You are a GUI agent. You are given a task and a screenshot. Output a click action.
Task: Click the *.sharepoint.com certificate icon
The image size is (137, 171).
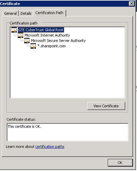33,46
